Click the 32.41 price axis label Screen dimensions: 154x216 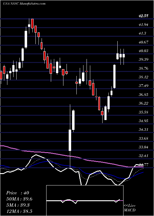click(144, 156)
